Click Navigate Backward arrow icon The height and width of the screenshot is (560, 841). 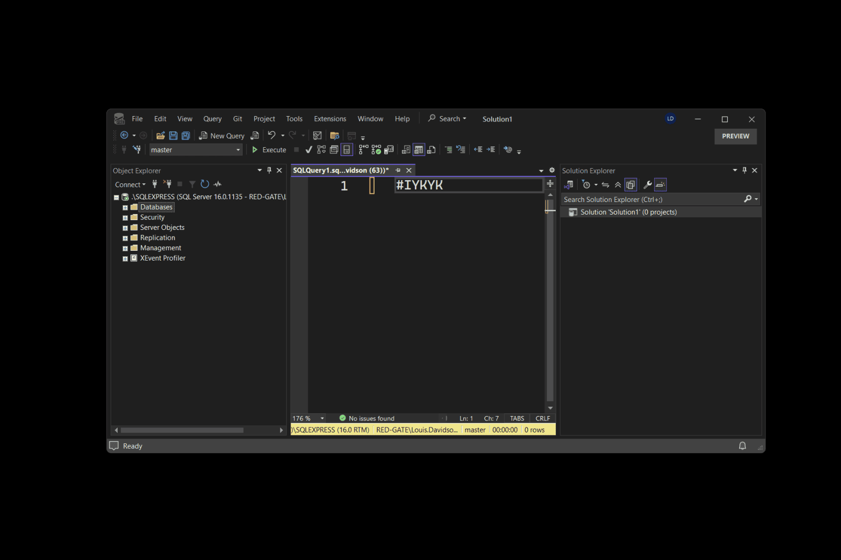click(x=124, y=136)
